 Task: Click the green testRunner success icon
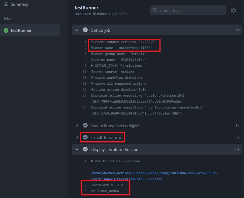6,30
